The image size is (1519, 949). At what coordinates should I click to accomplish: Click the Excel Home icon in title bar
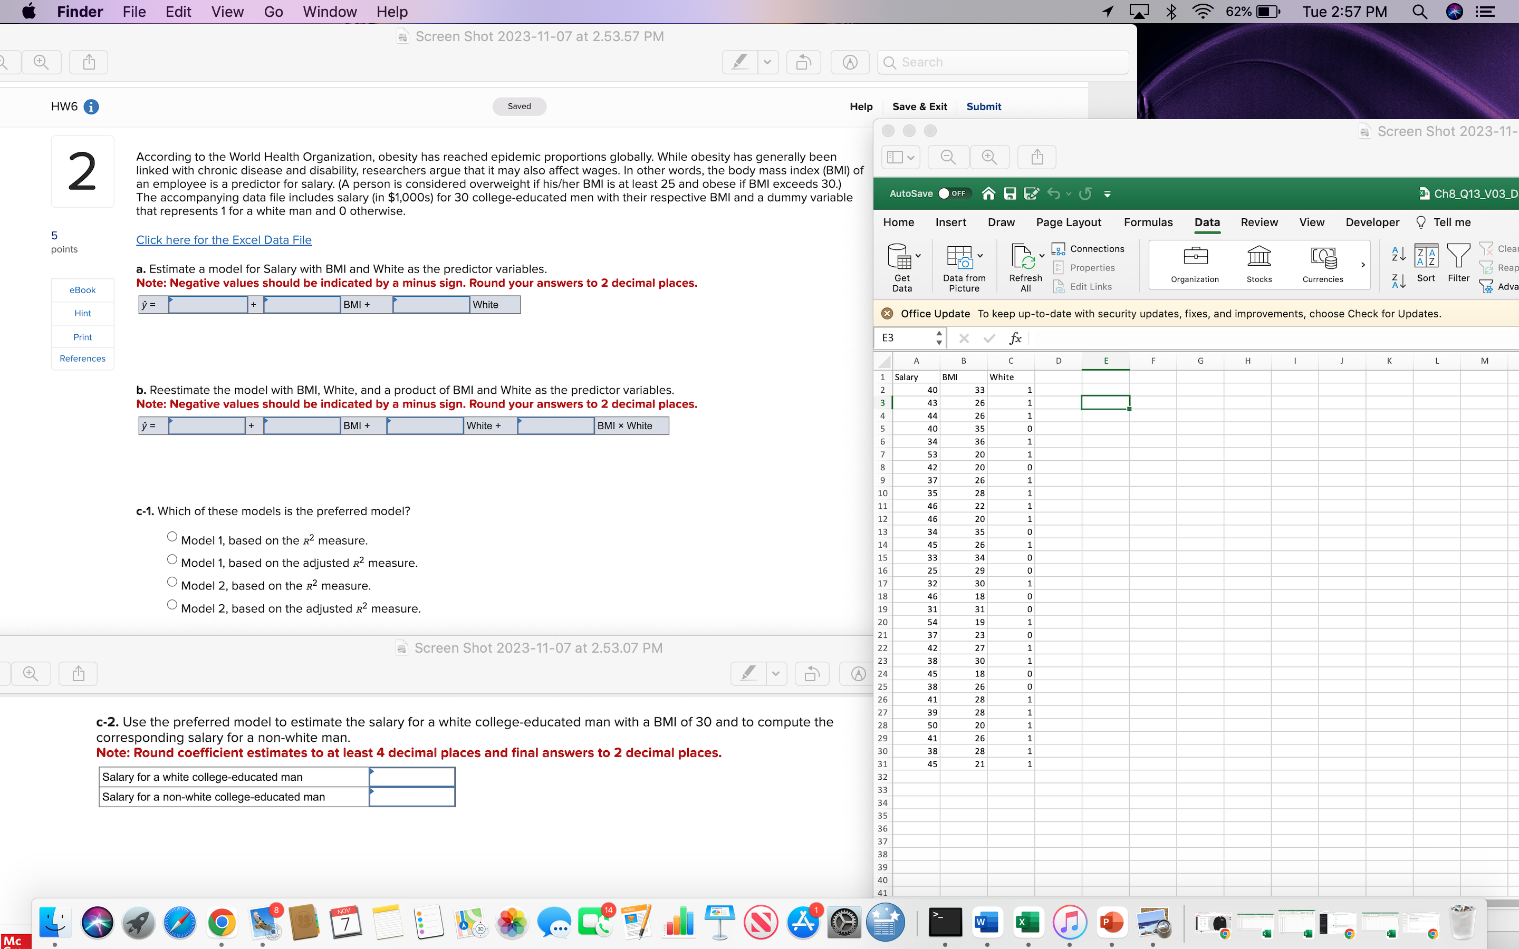pos(988,193)
